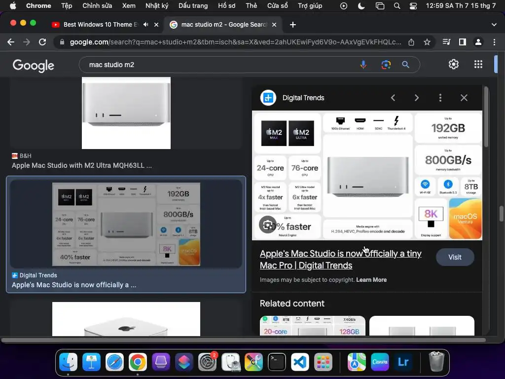This screenshot has height=379, width=505.
Task: Open Visual Studio Code from the Dock
Action: point(300,362)
